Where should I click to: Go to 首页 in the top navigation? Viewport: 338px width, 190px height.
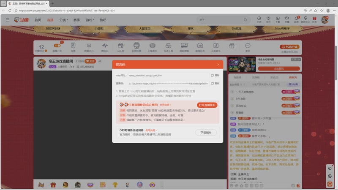(38, 20)
